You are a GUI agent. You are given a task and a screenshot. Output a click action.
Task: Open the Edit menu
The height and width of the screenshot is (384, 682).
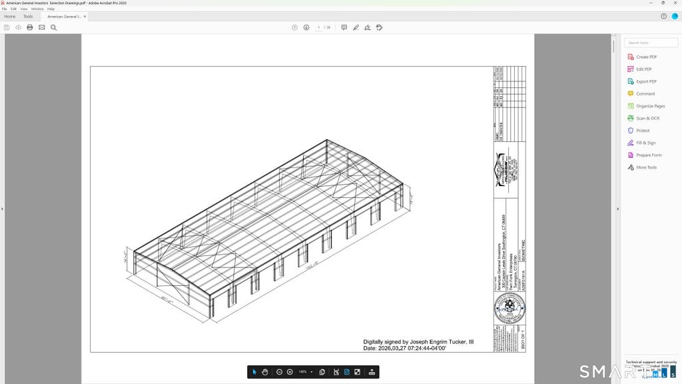pos(13,9)
